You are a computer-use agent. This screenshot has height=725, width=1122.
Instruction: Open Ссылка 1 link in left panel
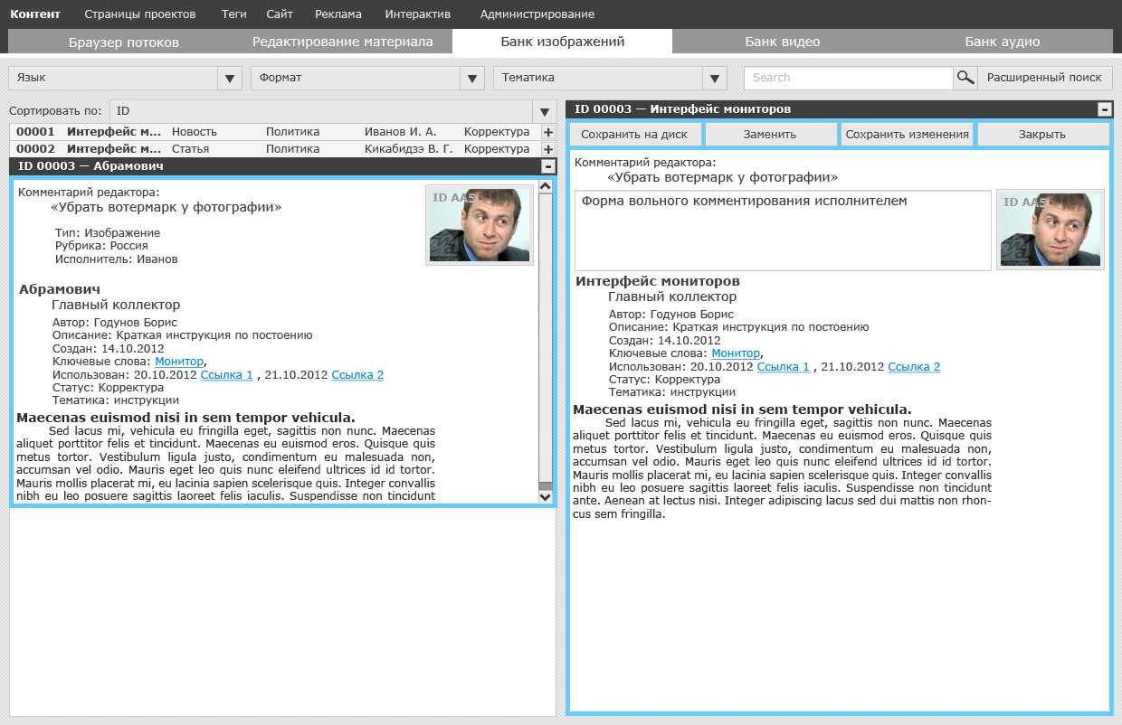[227, 374]
